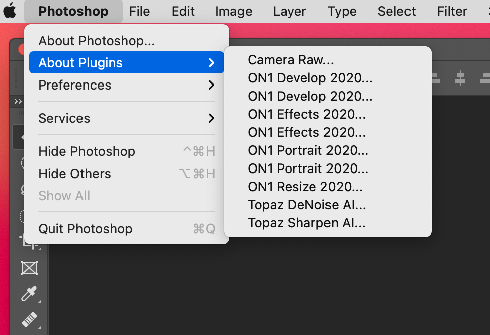The width and height of the screenshot is (490, 335).
Task: Open the Filter menu
Action: click(452, 11)
